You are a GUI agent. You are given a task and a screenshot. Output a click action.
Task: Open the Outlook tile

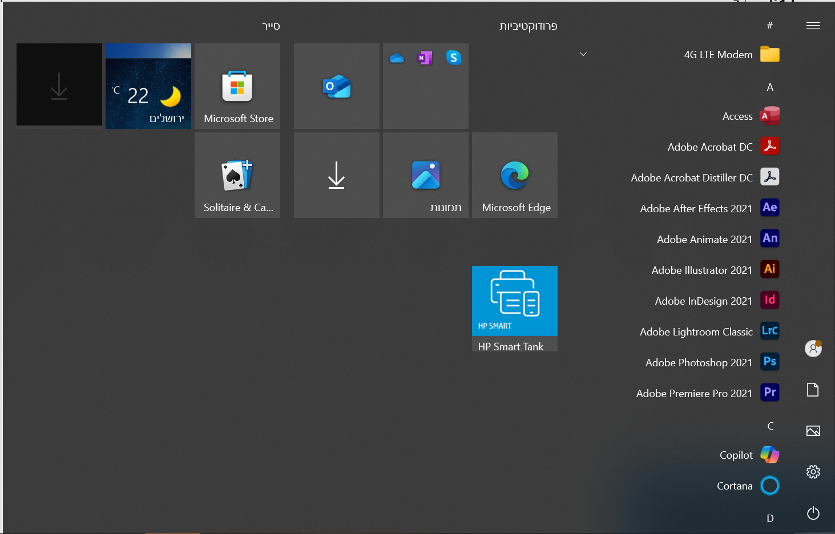(x=337, y=86)
